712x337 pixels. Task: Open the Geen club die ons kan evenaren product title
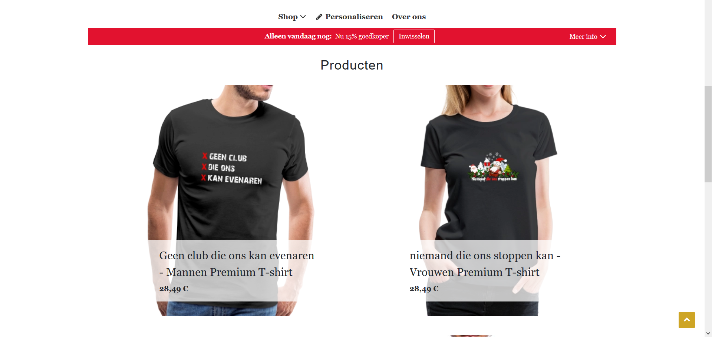(x=237, y=264)
